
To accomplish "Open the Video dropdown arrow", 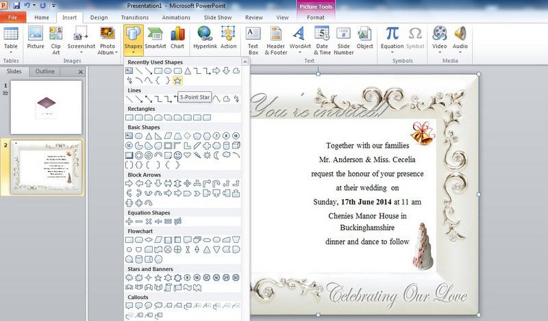I will click(439, 53).
